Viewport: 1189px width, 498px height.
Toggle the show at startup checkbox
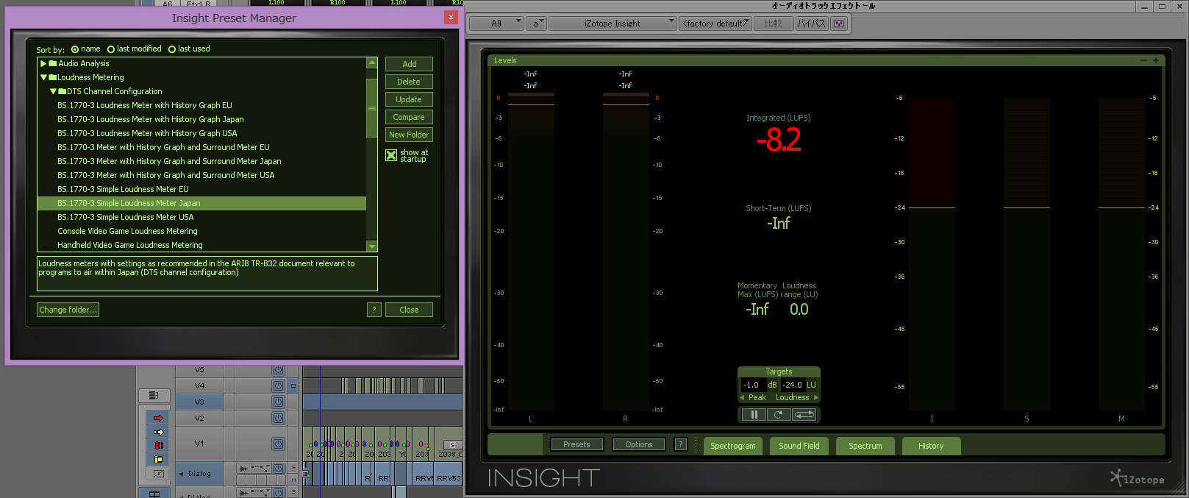pyautogui.click(x=391, y=155)
